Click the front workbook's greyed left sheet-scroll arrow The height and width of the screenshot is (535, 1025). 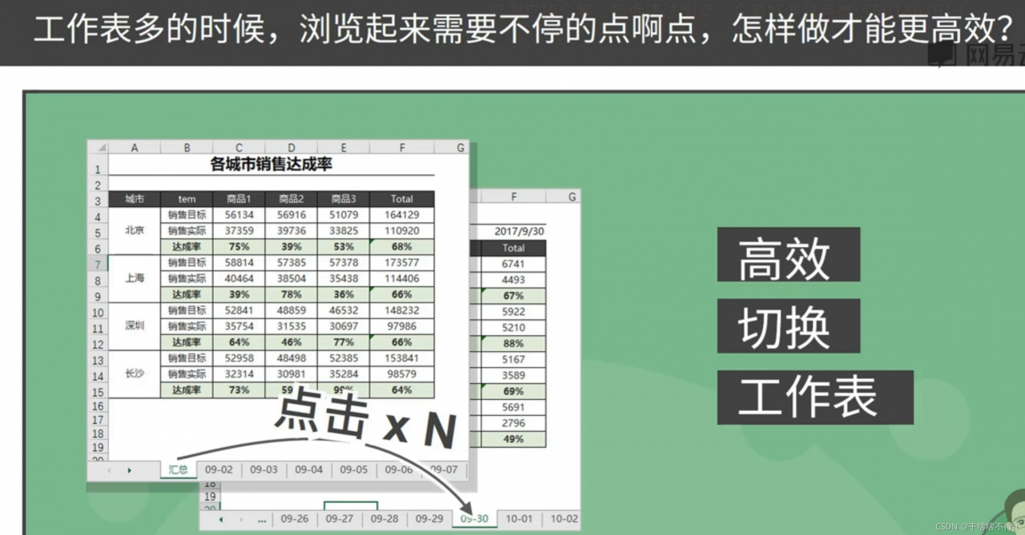pos(109,470)
